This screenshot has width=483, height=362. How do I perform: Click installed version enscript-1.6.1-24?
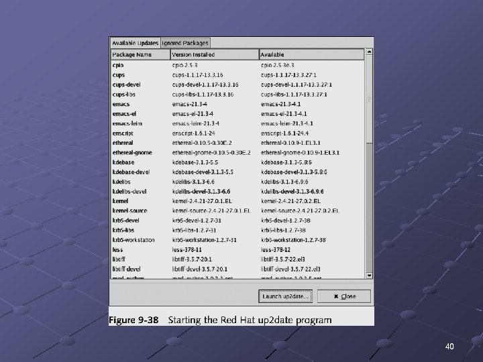[193, 133]
